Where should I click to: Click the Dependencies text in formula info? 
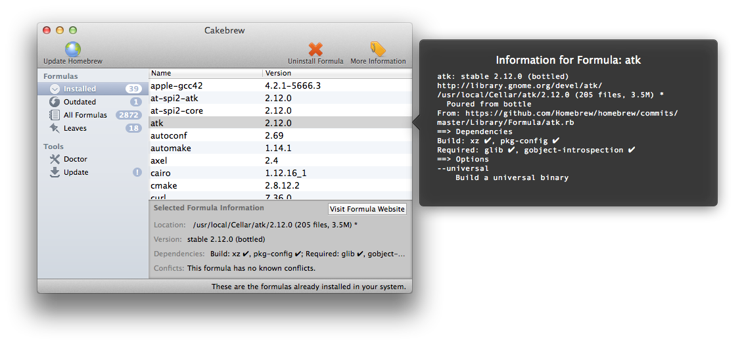click(x=308, y=254)
